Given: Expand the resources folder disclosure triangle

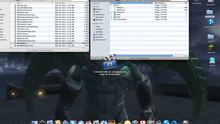Looking at the screenshot, I should click(x=111, y=12).
